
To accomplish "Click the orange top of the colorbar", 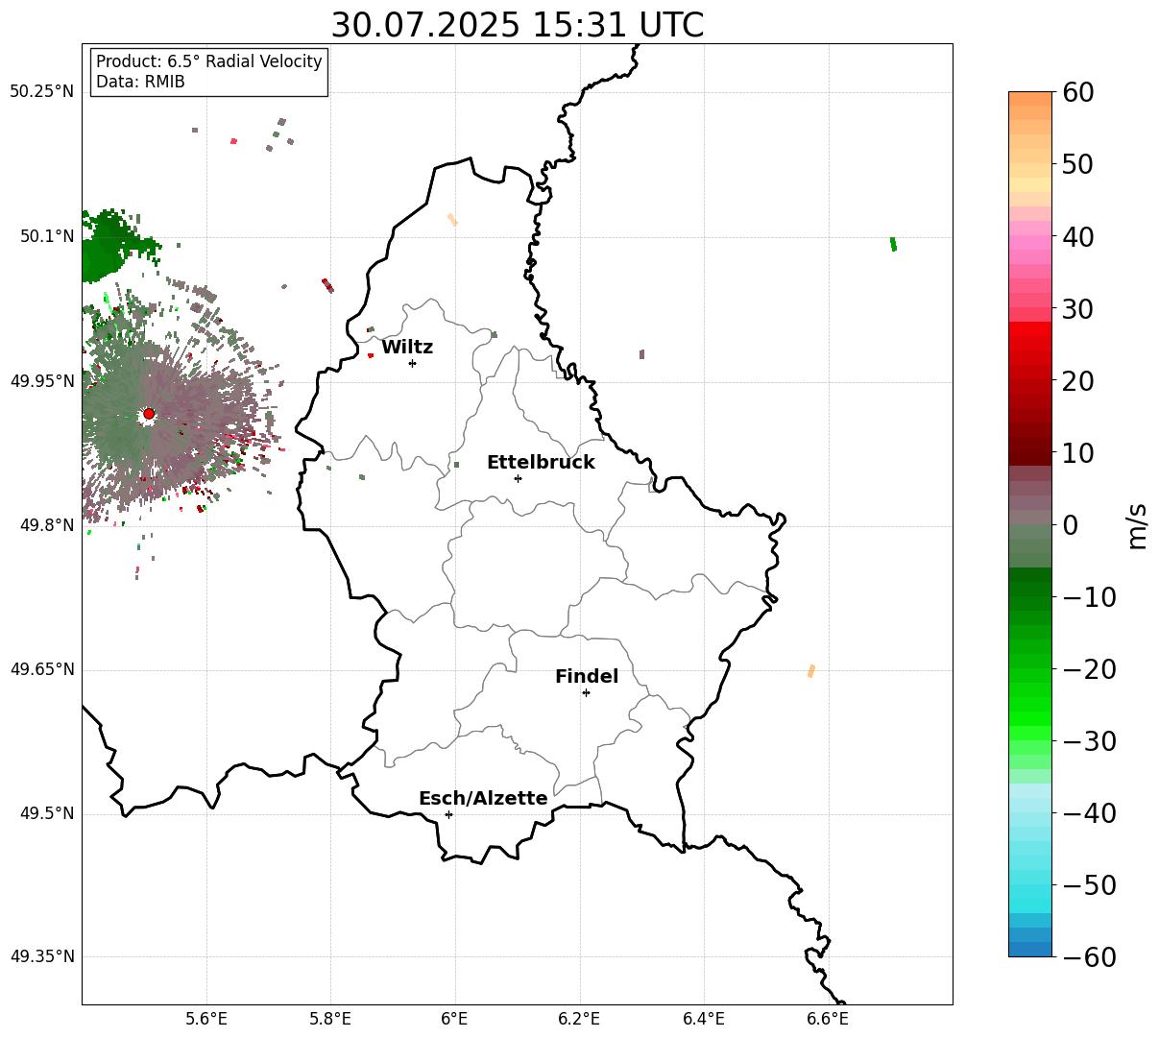I will coord(1030,104).
